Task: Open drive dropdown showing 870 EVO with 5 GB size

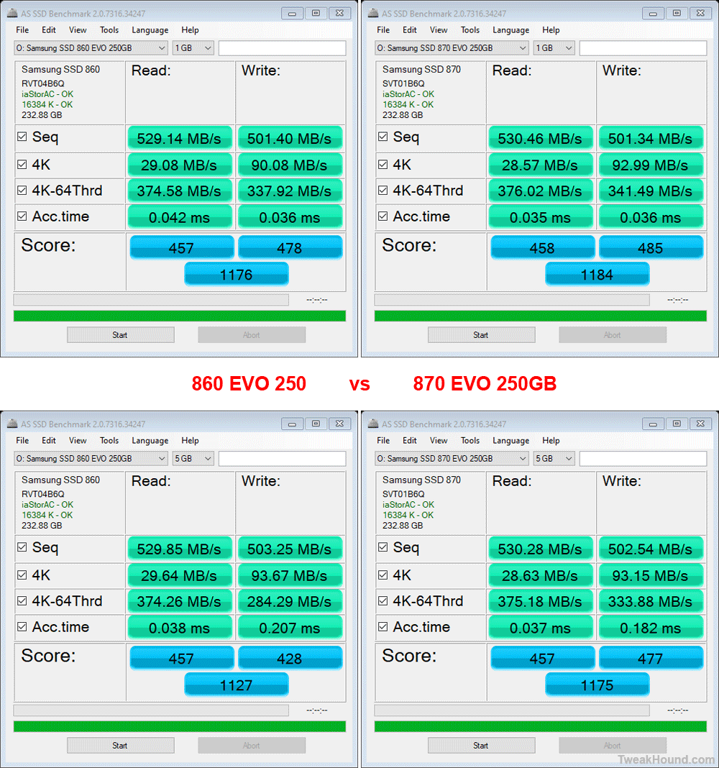Action: 452,459
